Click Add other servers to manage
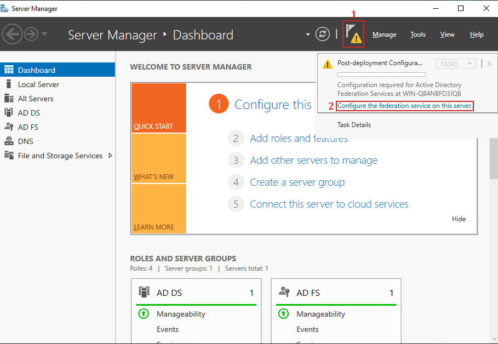The image size is (498, 344). (314, 160)
